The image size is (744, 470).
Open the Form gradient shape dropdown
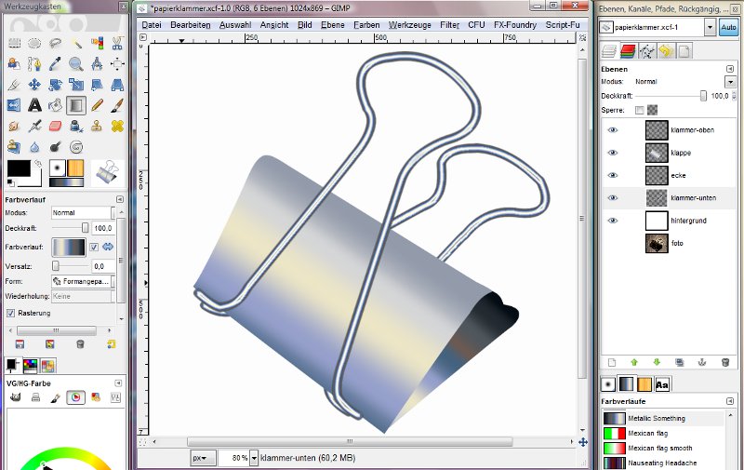[85, 281]
